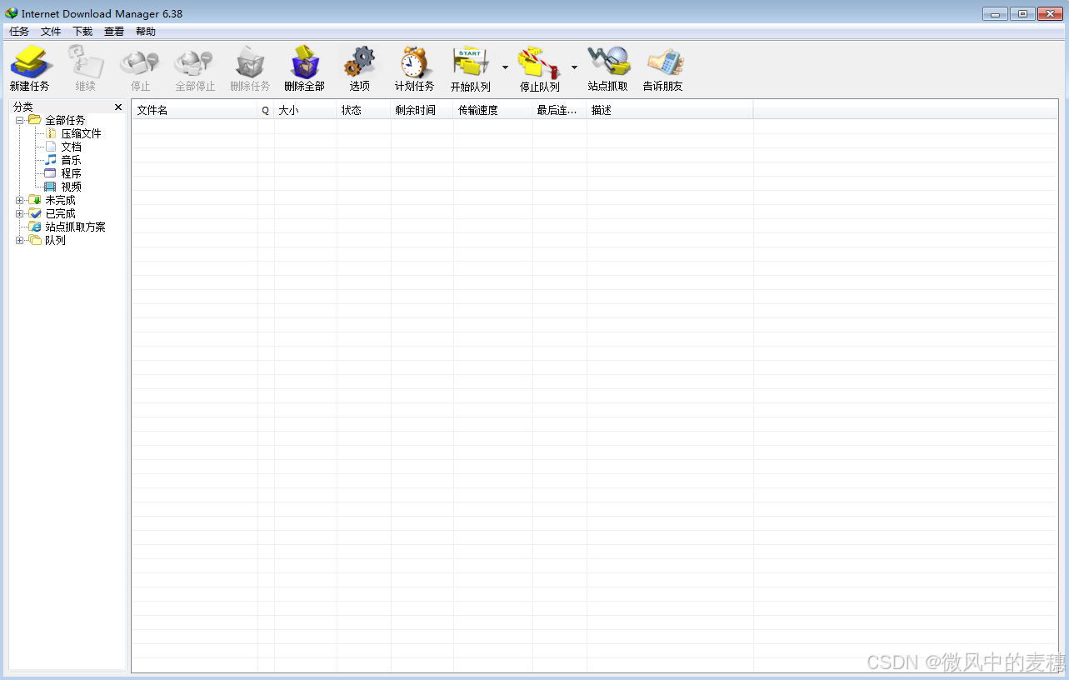The height and width of the screenshot is (680, 1069).
Task: Sort by 传输速度 column header
Action: tap(493, 110)
